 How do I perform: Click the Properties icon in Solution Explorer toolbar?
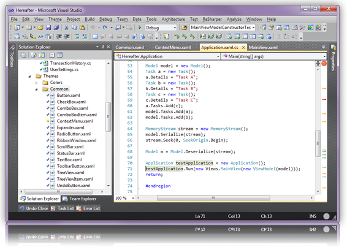[x=23, y=55]
